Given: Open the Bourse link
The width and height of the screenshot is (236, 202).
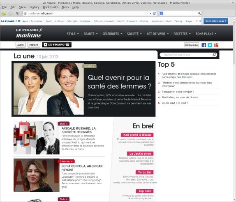Looking at the screenshot, I should (144, 21).
